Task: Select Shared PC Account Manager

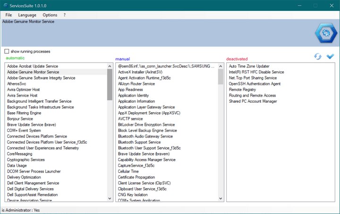Action: click(x=253, y=101)
